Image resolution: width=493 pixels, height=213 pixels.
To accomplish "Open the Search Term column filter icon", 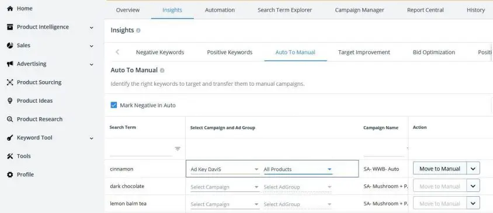I will [178, 149].
